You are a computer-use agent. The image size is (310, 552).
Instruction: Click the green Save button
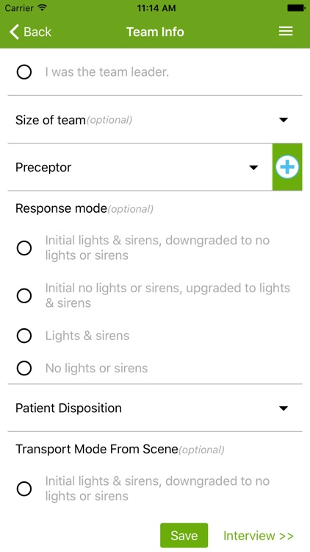tap(184, 536)
